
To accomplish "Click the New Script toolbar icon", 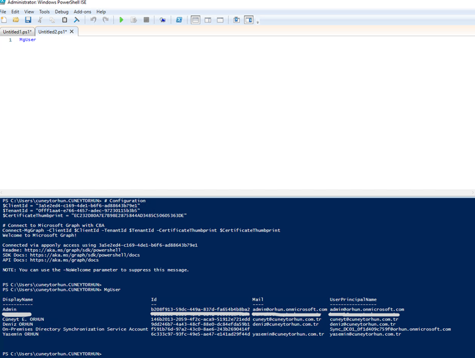I will [x=4, y=20].
